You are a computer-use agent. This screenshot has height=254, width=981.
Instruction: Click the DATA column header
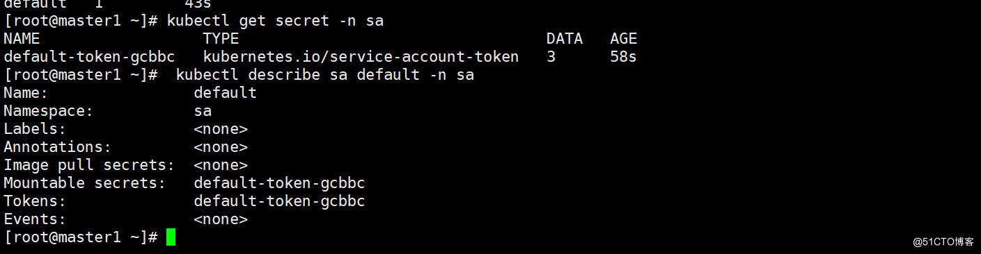[564, 39]
